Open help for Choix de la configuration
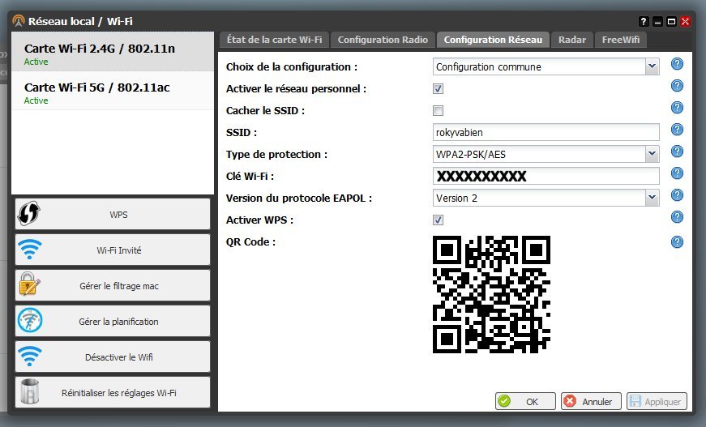 (x=677, y=64)
